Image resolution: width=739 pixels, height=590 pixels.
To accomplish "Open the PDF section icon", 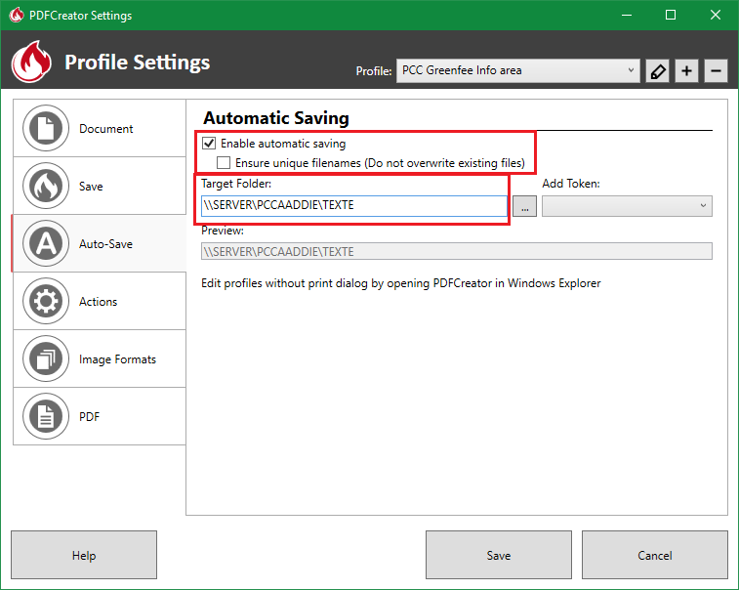I will tap(43, 417).
